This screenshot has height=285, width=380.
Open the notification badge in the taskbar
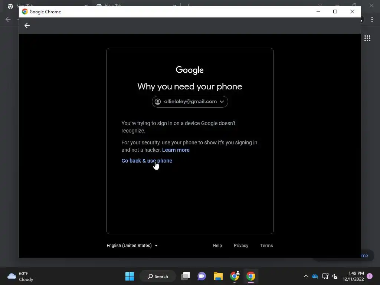coord(370,276)
